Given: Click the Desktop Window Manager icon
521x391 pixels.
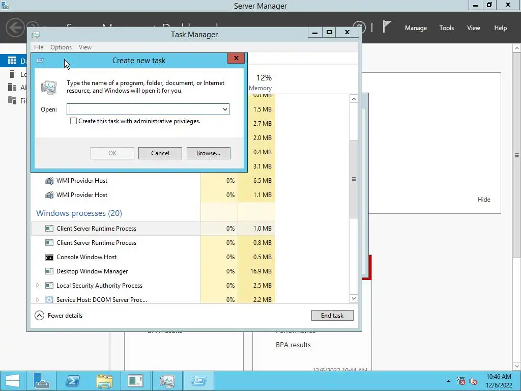Looking at the screenshot, I should [x=49, y=271].
